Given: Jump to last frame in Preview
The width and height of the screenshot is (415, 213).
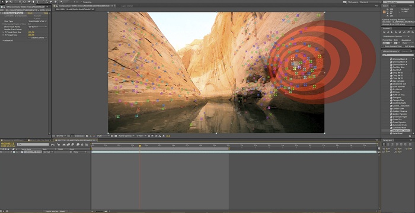Looking at the screenshot, I should pyautogui.click(x=400, y=32).
